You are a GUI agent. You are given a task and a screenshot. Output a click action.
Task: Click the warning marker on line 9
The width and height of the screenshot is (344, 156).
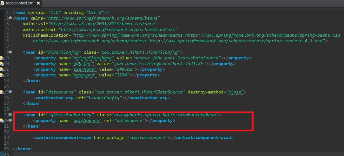(x=2, y=58)
